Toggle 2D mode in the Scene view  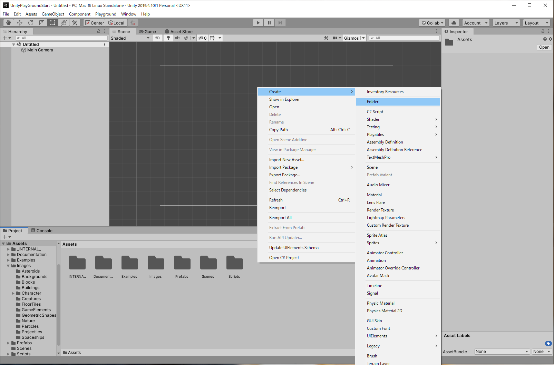click(157, 38)
